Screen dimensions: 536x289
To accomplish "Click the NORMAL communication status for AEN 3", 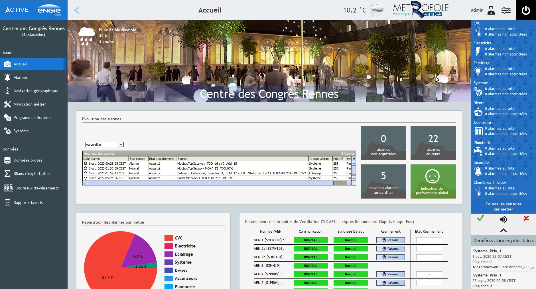I will (310, 266).
